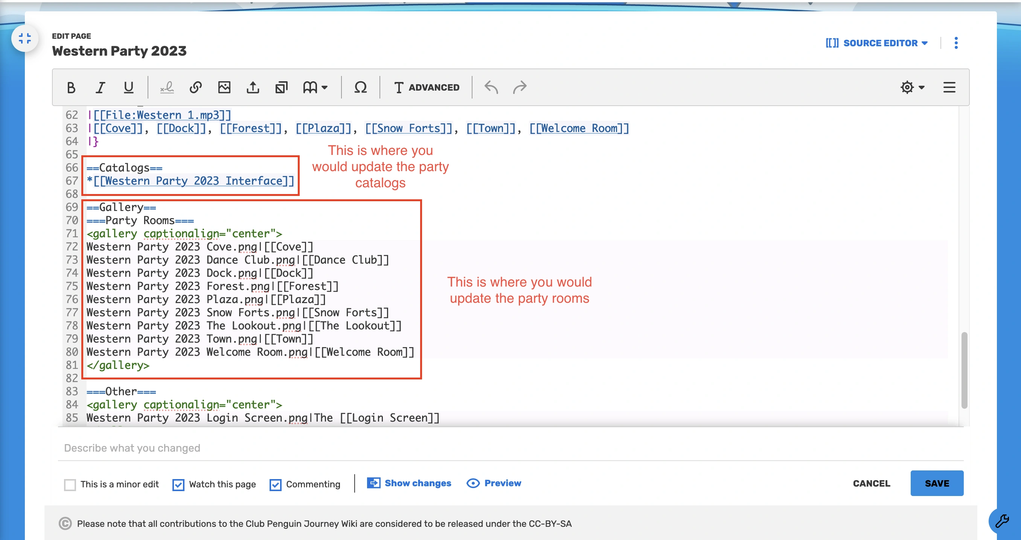Insert a special character using the omega icon
Image resolution: width=1021 pixels, height=540 pixels.
pos(360,88)
